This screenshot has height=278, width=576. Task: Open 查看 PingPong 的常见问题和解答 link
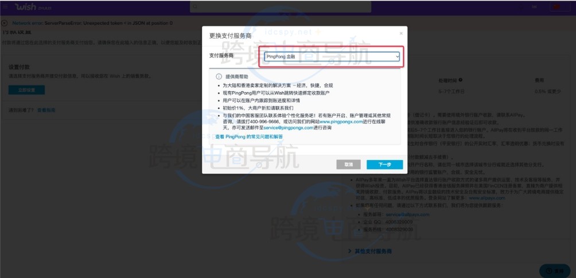coord(249,136)
